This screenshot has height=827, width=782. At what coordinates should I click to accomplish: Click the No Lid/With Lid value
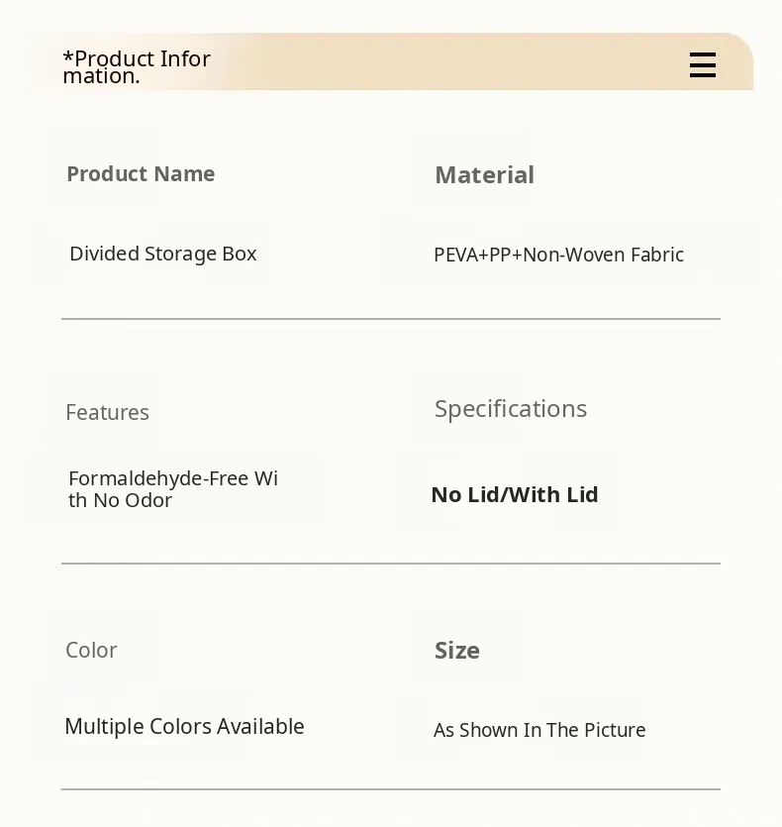point(515,495)
